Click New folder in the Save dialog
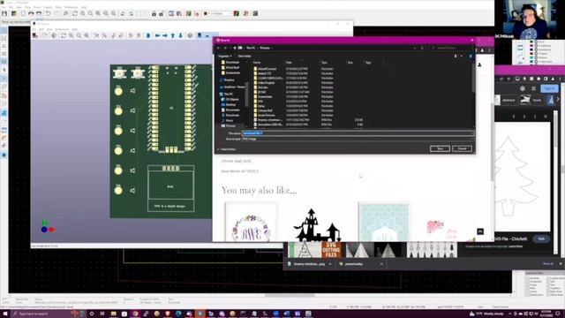This screenshot has height=318, width=565. pos(245,57)
